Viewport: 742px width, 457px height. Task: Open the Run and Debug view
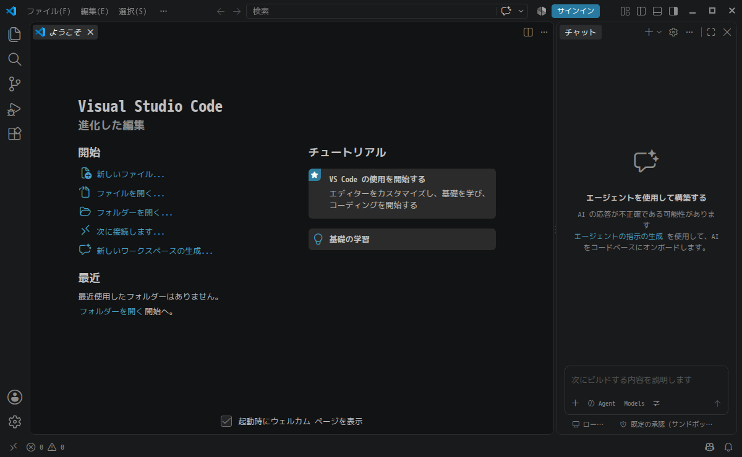14,109
